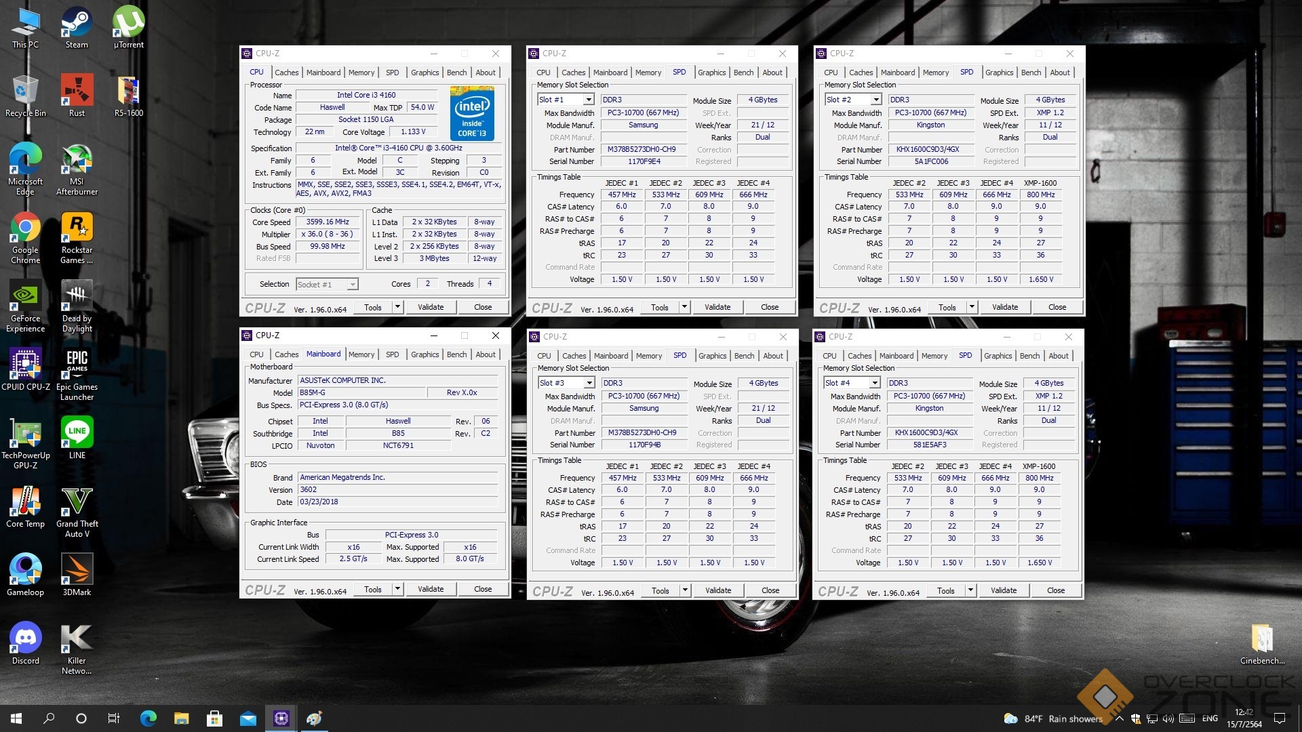Screen dimensions: 1302x732
Task: Open the Recycle Bin
Action: coord(25,96)
